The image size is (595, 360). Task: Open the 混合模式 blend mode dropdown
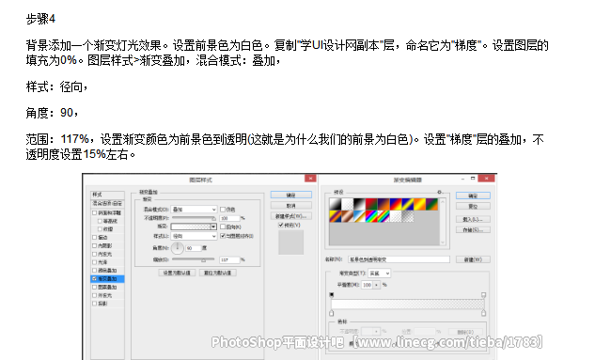click(x=194, y=210)
